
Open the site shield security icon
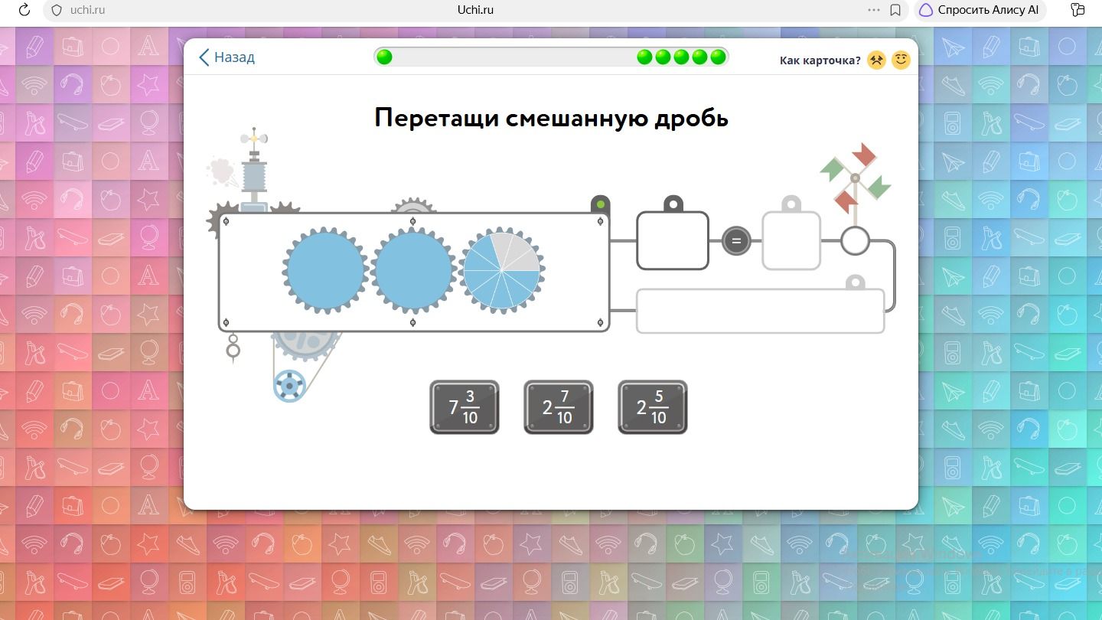pos(56,11)
